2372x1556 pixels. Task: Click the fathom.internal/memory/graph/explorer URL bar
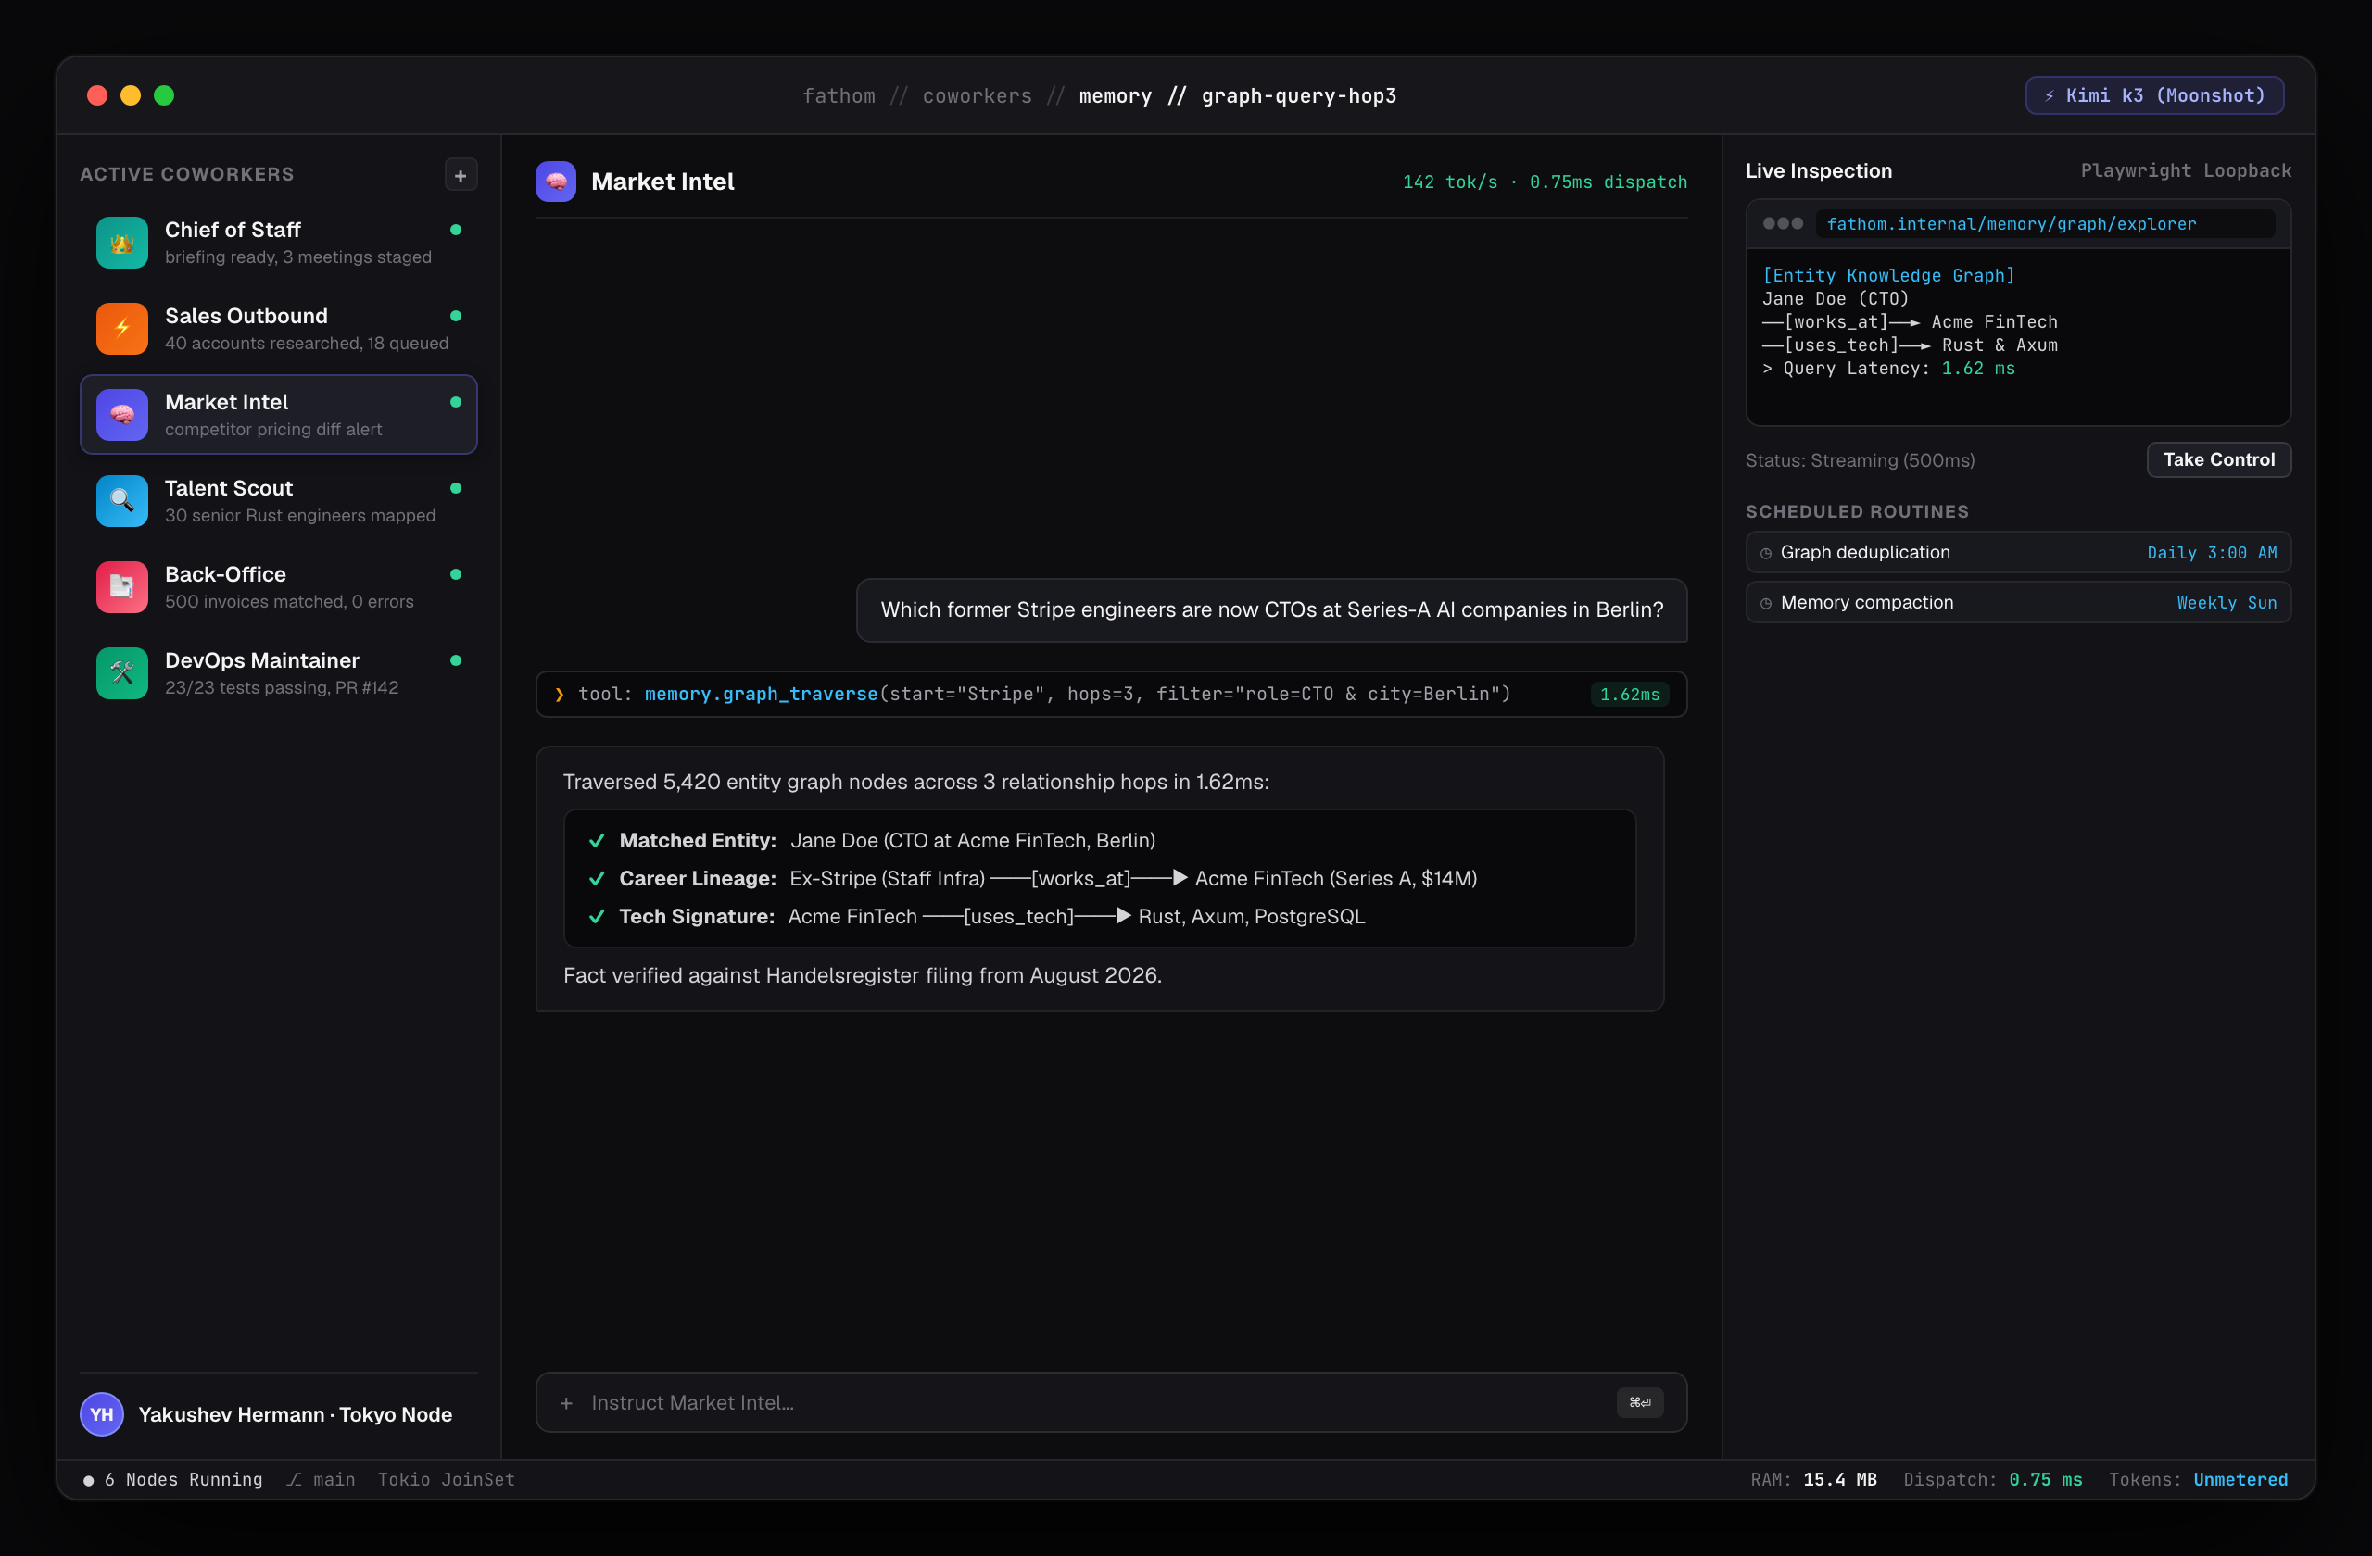[2044, 224]
